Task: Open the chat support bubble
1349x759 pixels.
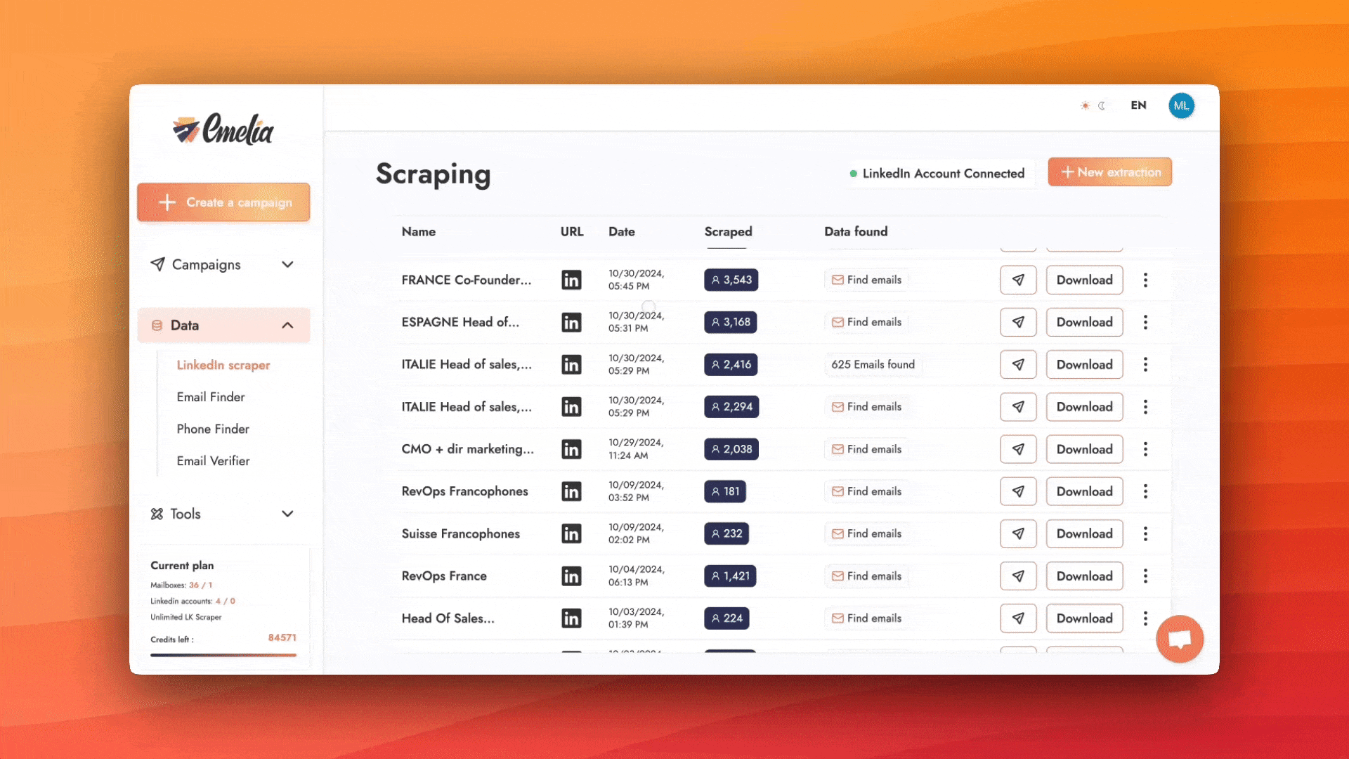Action: [x=1180, y=639]
